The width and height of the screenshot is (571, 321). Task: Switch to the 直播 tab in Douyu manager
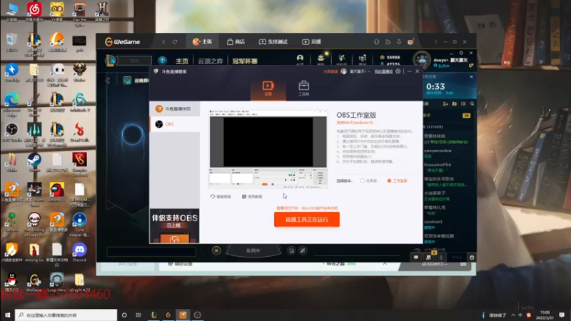click(x=268, y=88)
